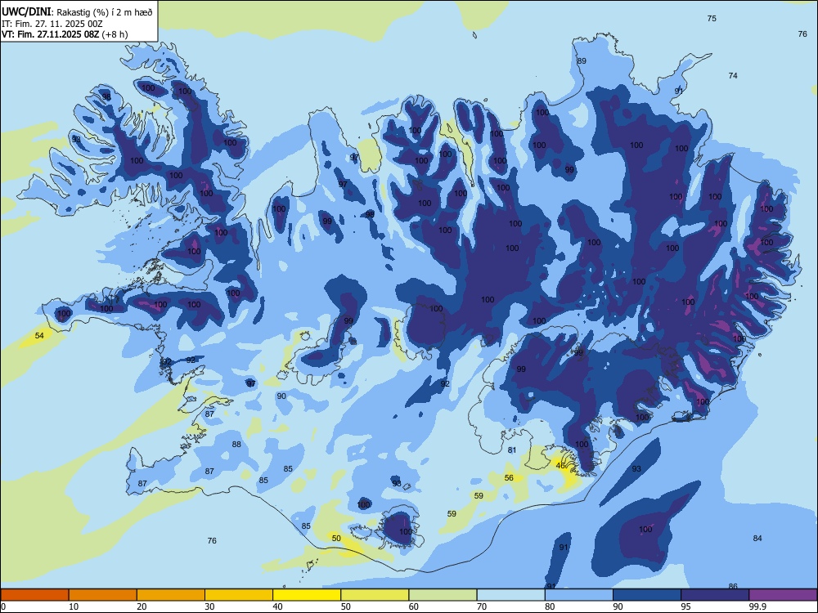Viewport: 818px width, 613px height.
Task: Select the 20–30 legend color block
Action: point(171,595)
